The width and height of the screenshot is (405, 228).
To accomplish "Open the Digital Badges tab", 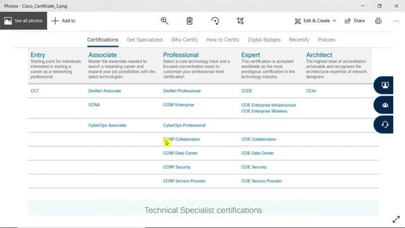I will click(264, 40).
